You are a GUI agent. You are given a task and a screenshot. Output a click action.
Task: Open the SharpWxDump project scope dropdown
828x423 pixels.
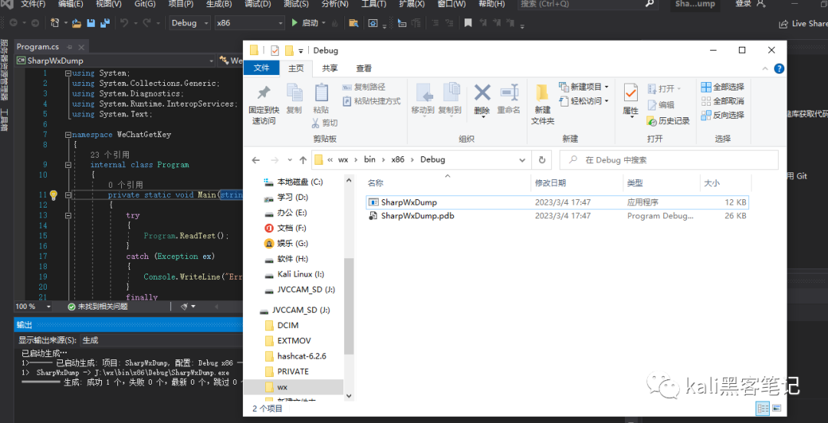point(116,61)
